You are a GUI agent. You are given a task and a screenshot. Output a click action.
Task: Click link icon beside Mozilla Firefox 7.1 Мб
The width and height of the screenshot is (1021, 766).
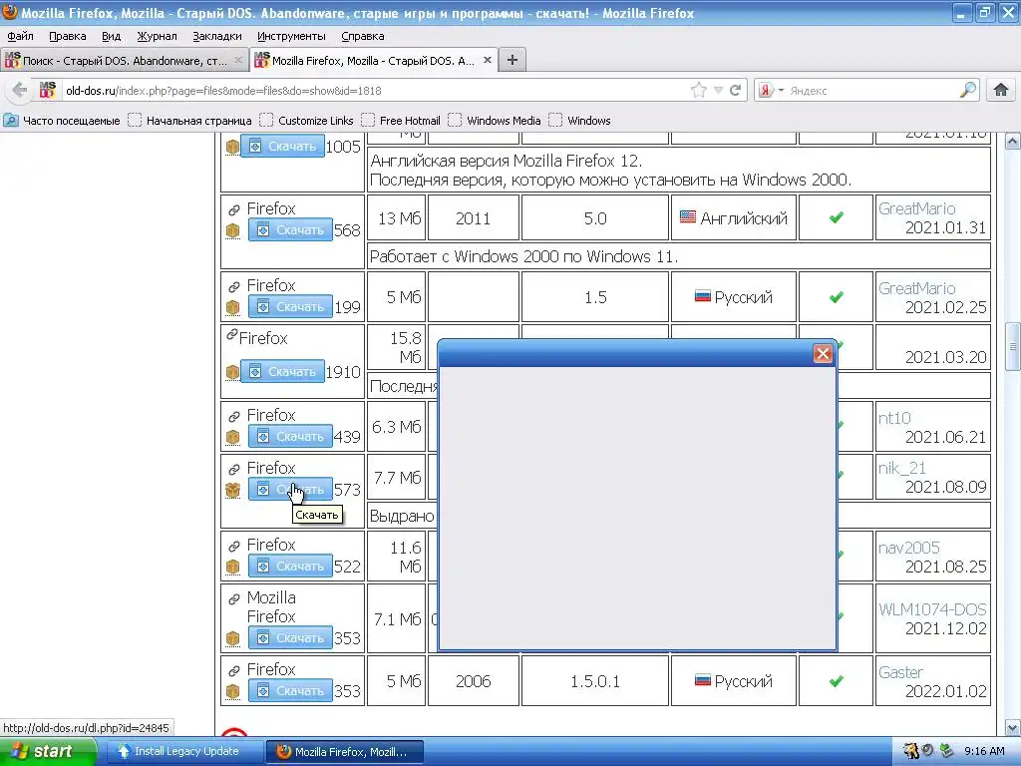[x=233, y=598]
